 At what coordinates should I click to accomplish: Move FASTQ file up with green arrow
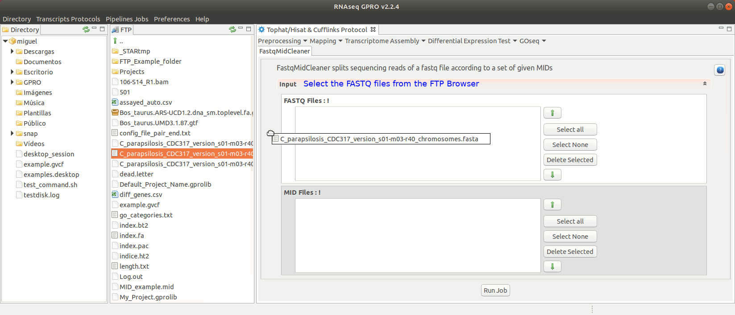pos(552,113)
